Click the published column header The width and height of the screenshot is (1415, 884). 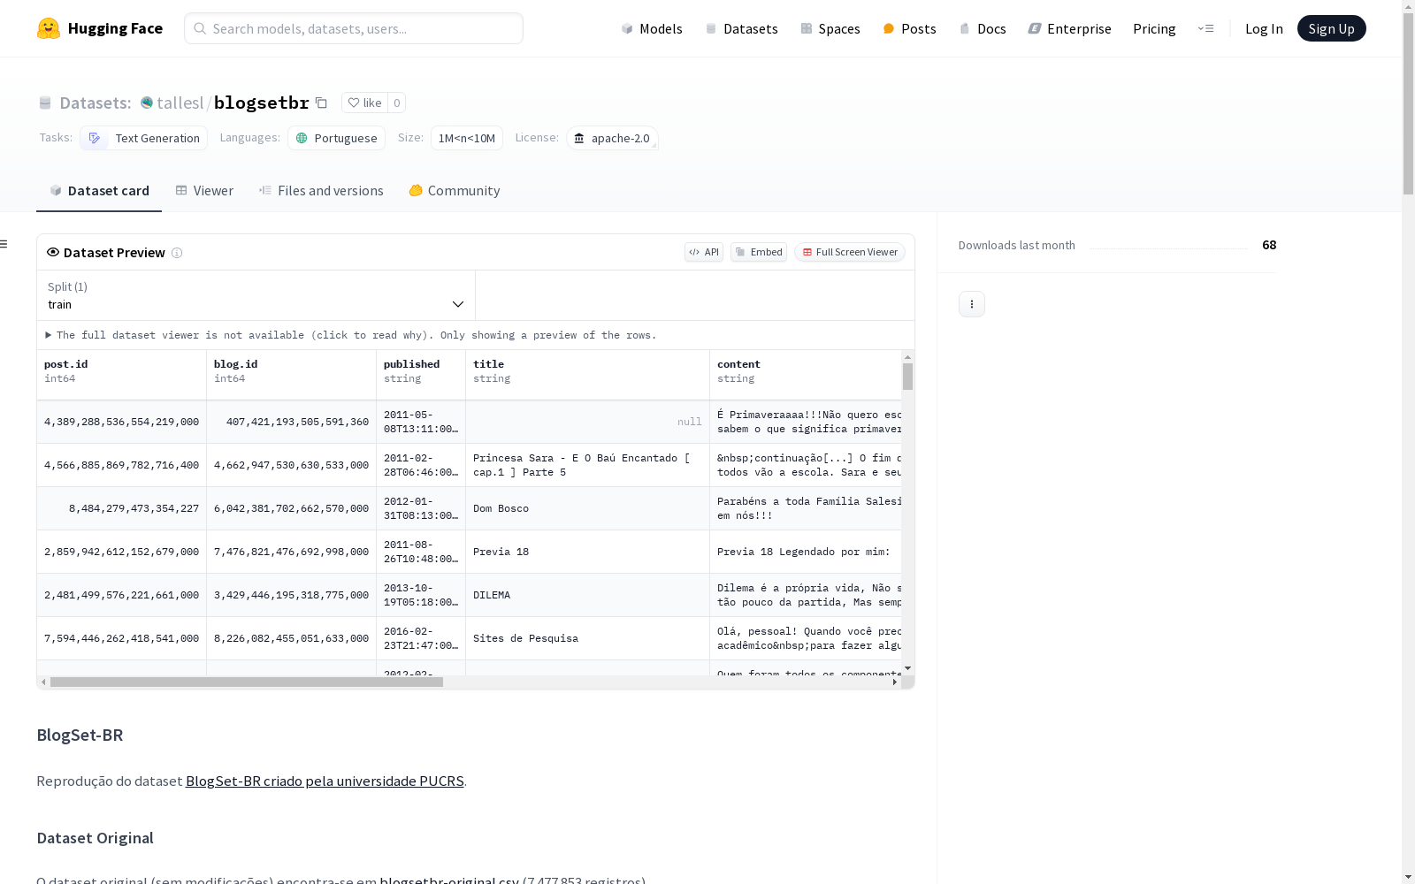pos(421,375)
